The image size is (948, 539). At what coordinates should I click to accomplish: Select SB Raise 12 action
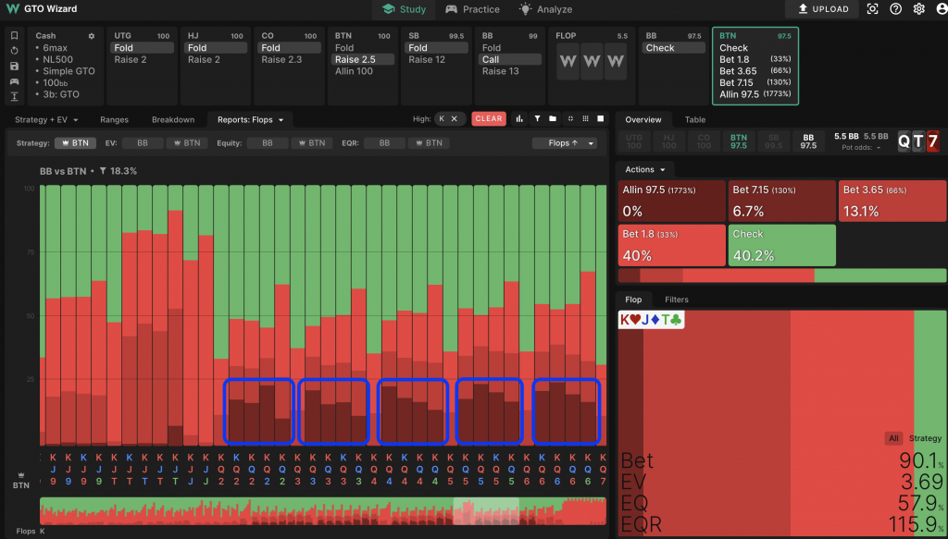click(x=438, y=59)
